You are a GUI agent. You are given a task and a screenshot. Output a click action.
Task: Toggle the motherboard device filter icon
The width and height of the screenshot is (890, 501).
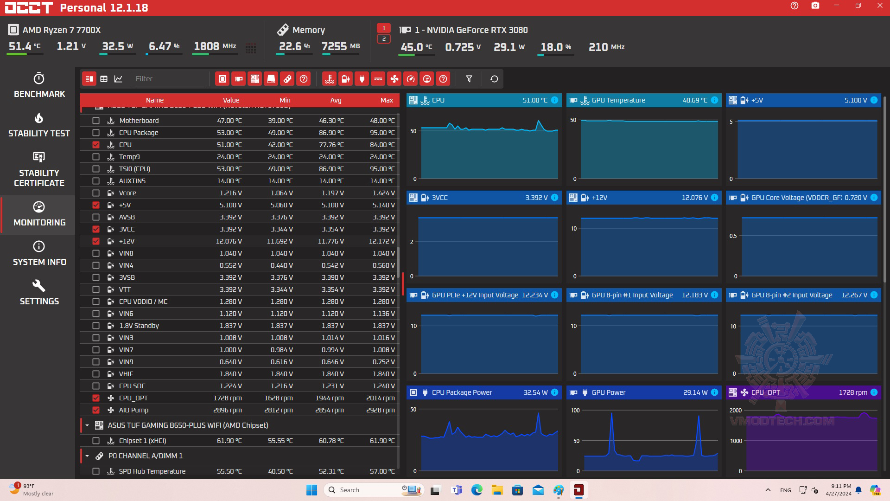click(x=254, y=79)
